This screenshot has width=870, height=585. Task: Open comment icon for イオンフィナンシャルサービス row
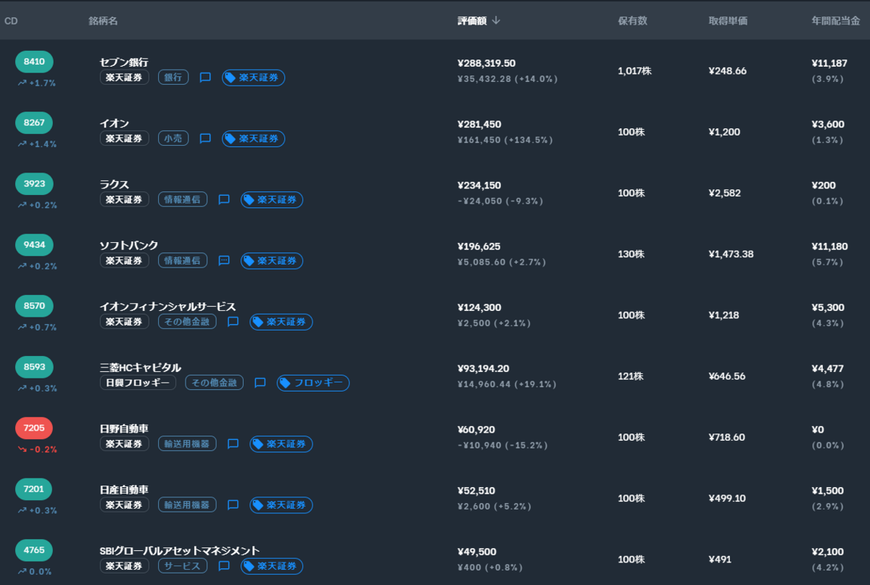pyautogui.click(x=233, y=321)
